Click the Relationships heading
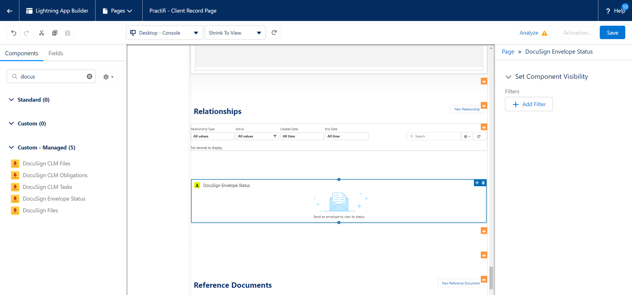 [217, 111]
